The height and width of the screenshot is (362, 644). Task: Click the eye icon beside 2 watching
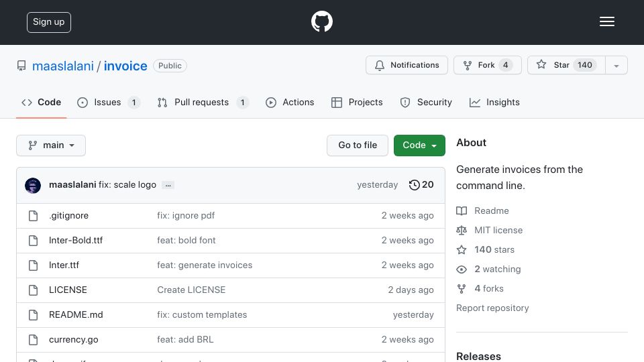coord(462,269)
